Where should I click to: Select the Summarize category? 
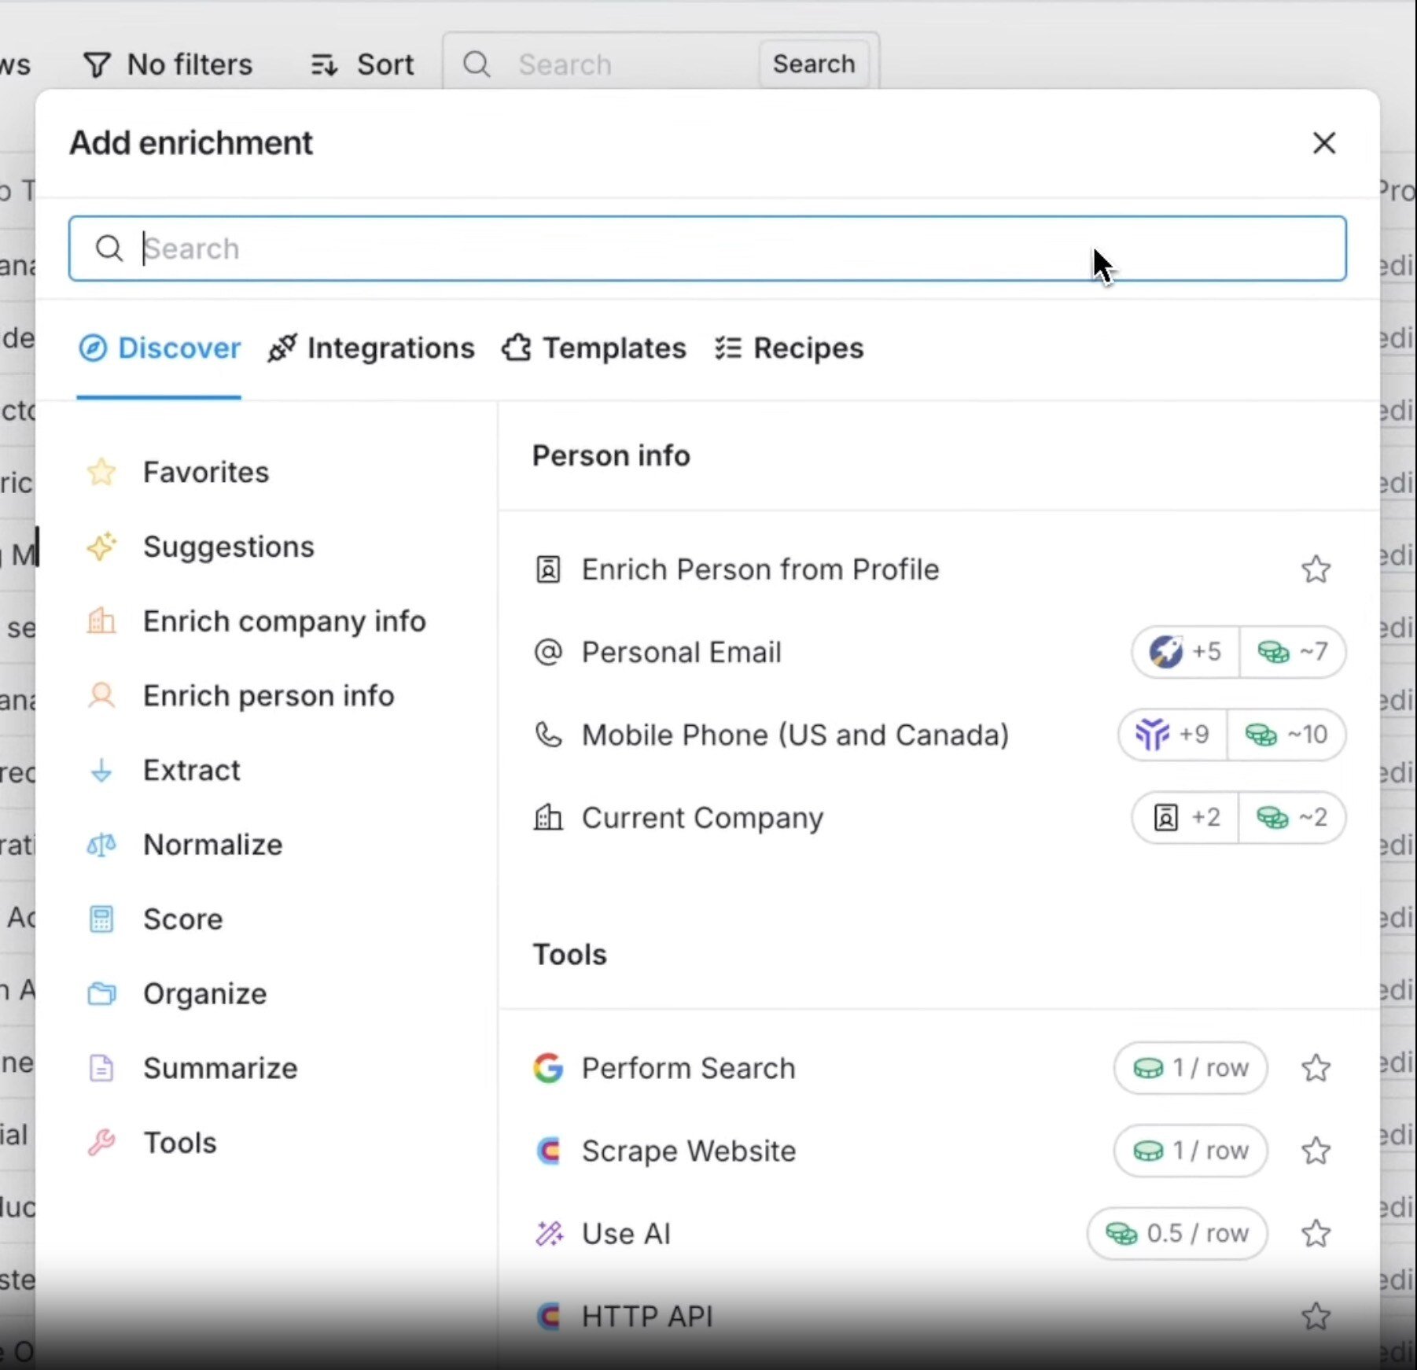219,1068
